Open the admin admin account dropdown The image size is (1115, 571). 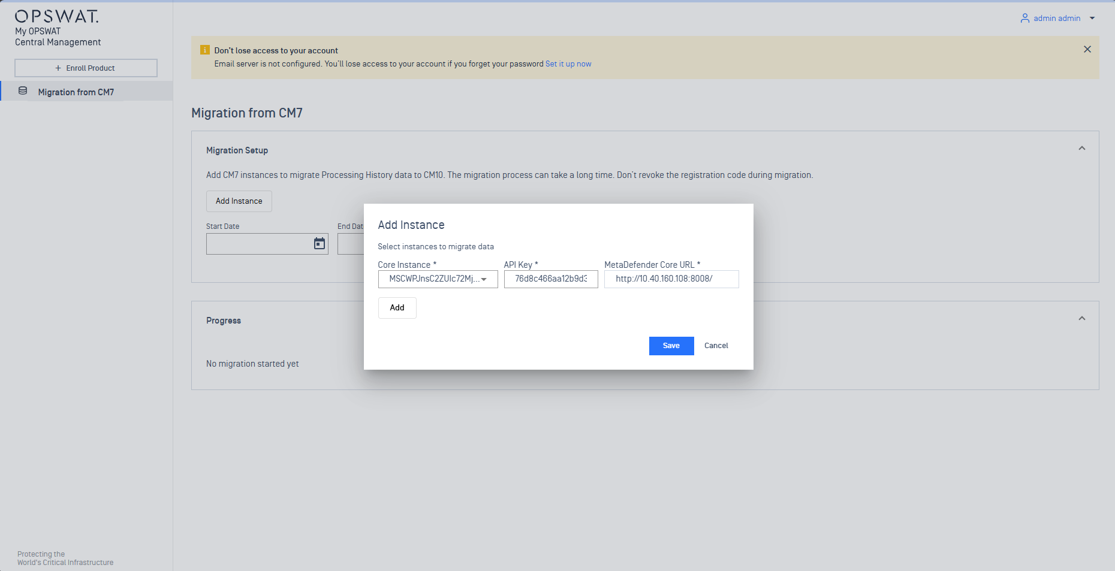(x=1092, y=19)
